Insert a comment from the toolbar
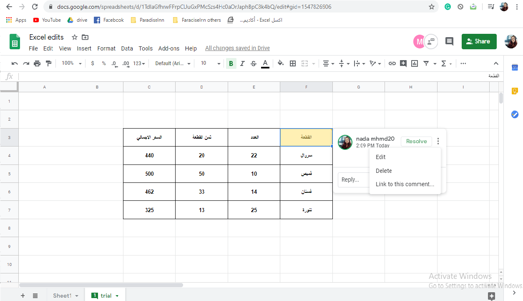 pos(403,63)
